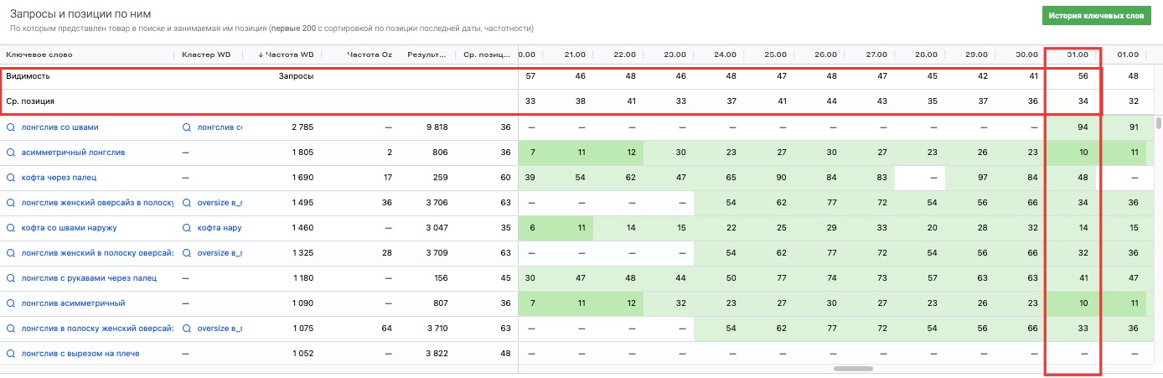This screenshot has height=378, width=1163.
Task: Click the vertical scrollbar at table's right edge
Action: (x=1158, y=124)
